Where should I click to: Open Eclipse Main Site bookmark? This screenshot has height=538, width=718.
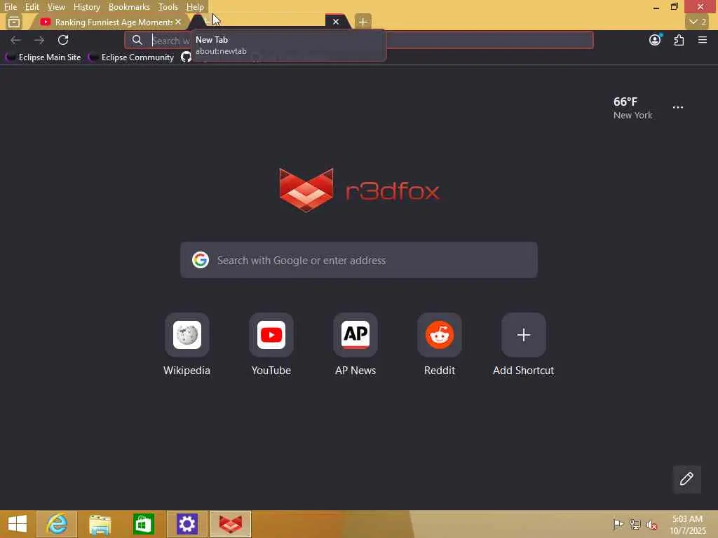[43, 57]
